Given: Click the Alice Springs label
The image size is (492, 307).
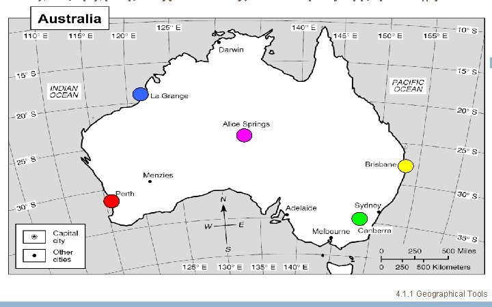Looking at the screenshot, I should click(246, 124).
